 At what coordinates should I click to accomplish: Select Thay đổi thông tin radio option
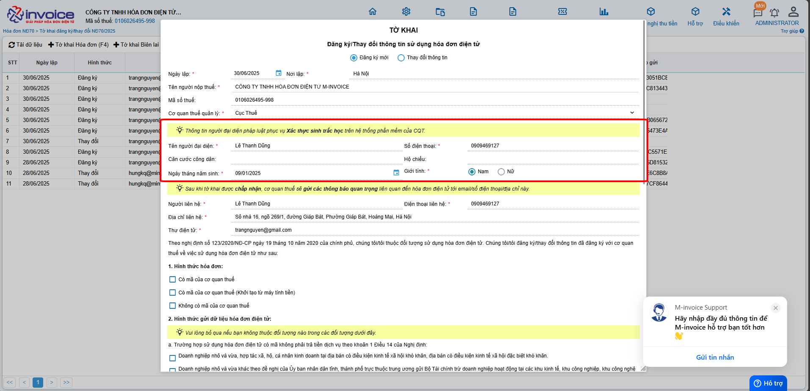pos(401,58)
